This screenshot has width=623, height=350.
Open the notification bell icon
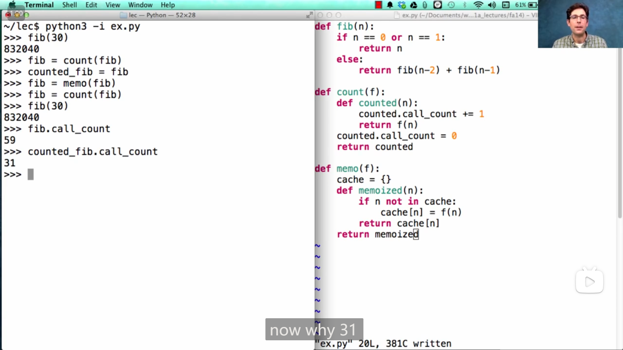390,5
